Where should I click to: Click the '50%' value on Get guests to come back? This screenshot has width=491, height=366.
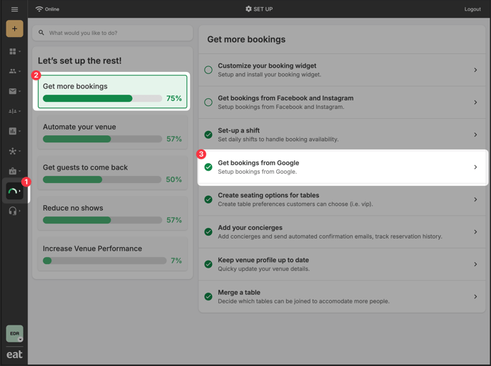(174, 179)
